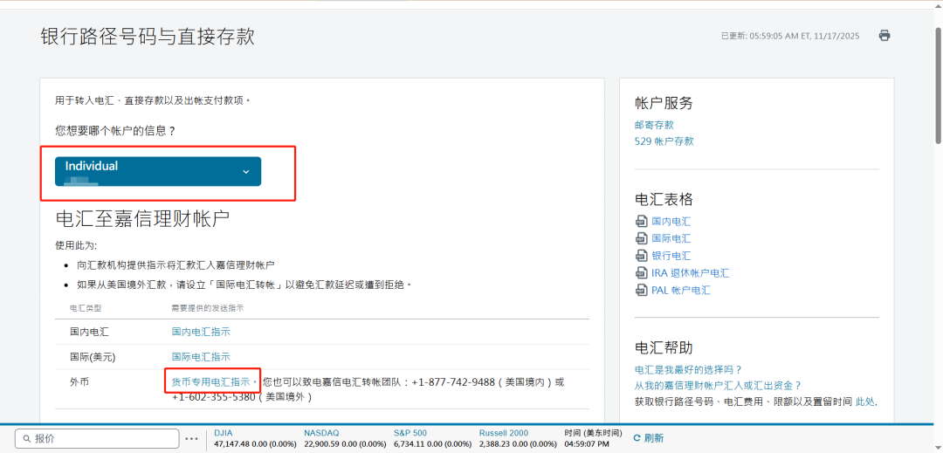943x453 pixels.
Task: Open the three-dots menu beside quote search
Action: (x=191, y=438)
